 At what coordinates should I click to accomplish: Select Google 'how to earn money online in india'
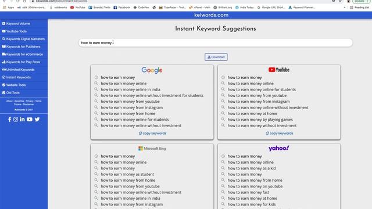pyautogui.click(x=130, y=89)
